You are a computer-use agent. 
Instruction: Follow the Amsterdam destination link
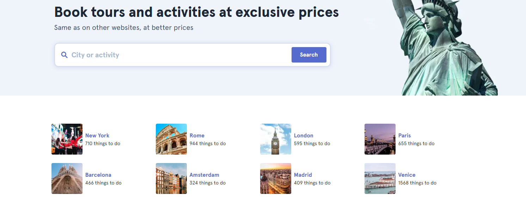tap(204, 175)
